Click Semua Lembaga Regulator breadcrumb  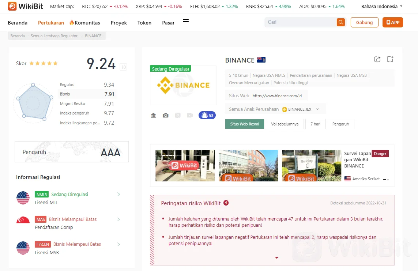pyautogui.click(x=54, y=36)
